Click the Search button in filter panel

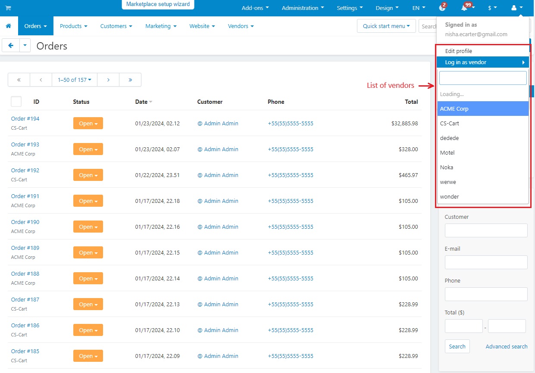click(x=457, y=346)
